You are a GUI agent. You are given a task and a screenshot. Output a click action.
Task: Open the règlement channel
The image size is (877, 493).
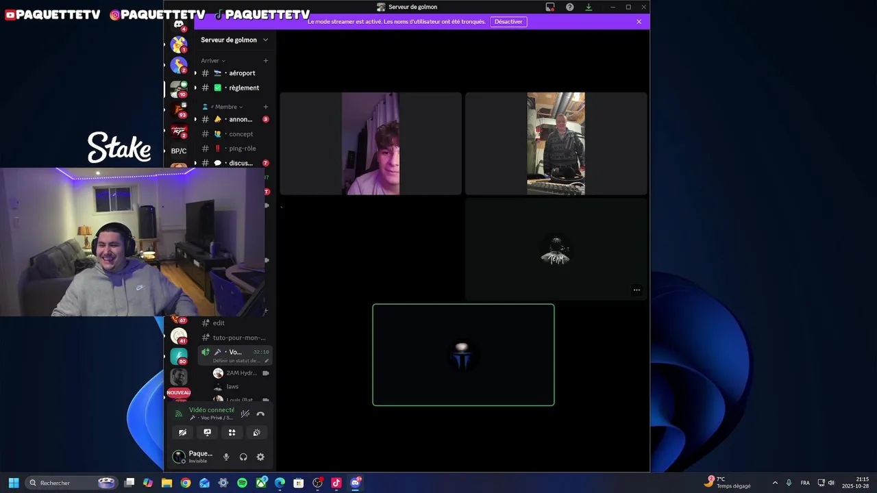point(235,88)
